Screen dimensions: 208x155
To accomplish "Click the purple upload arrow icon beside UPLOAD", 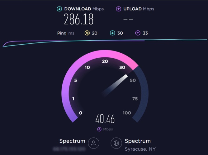I will 118,9.
